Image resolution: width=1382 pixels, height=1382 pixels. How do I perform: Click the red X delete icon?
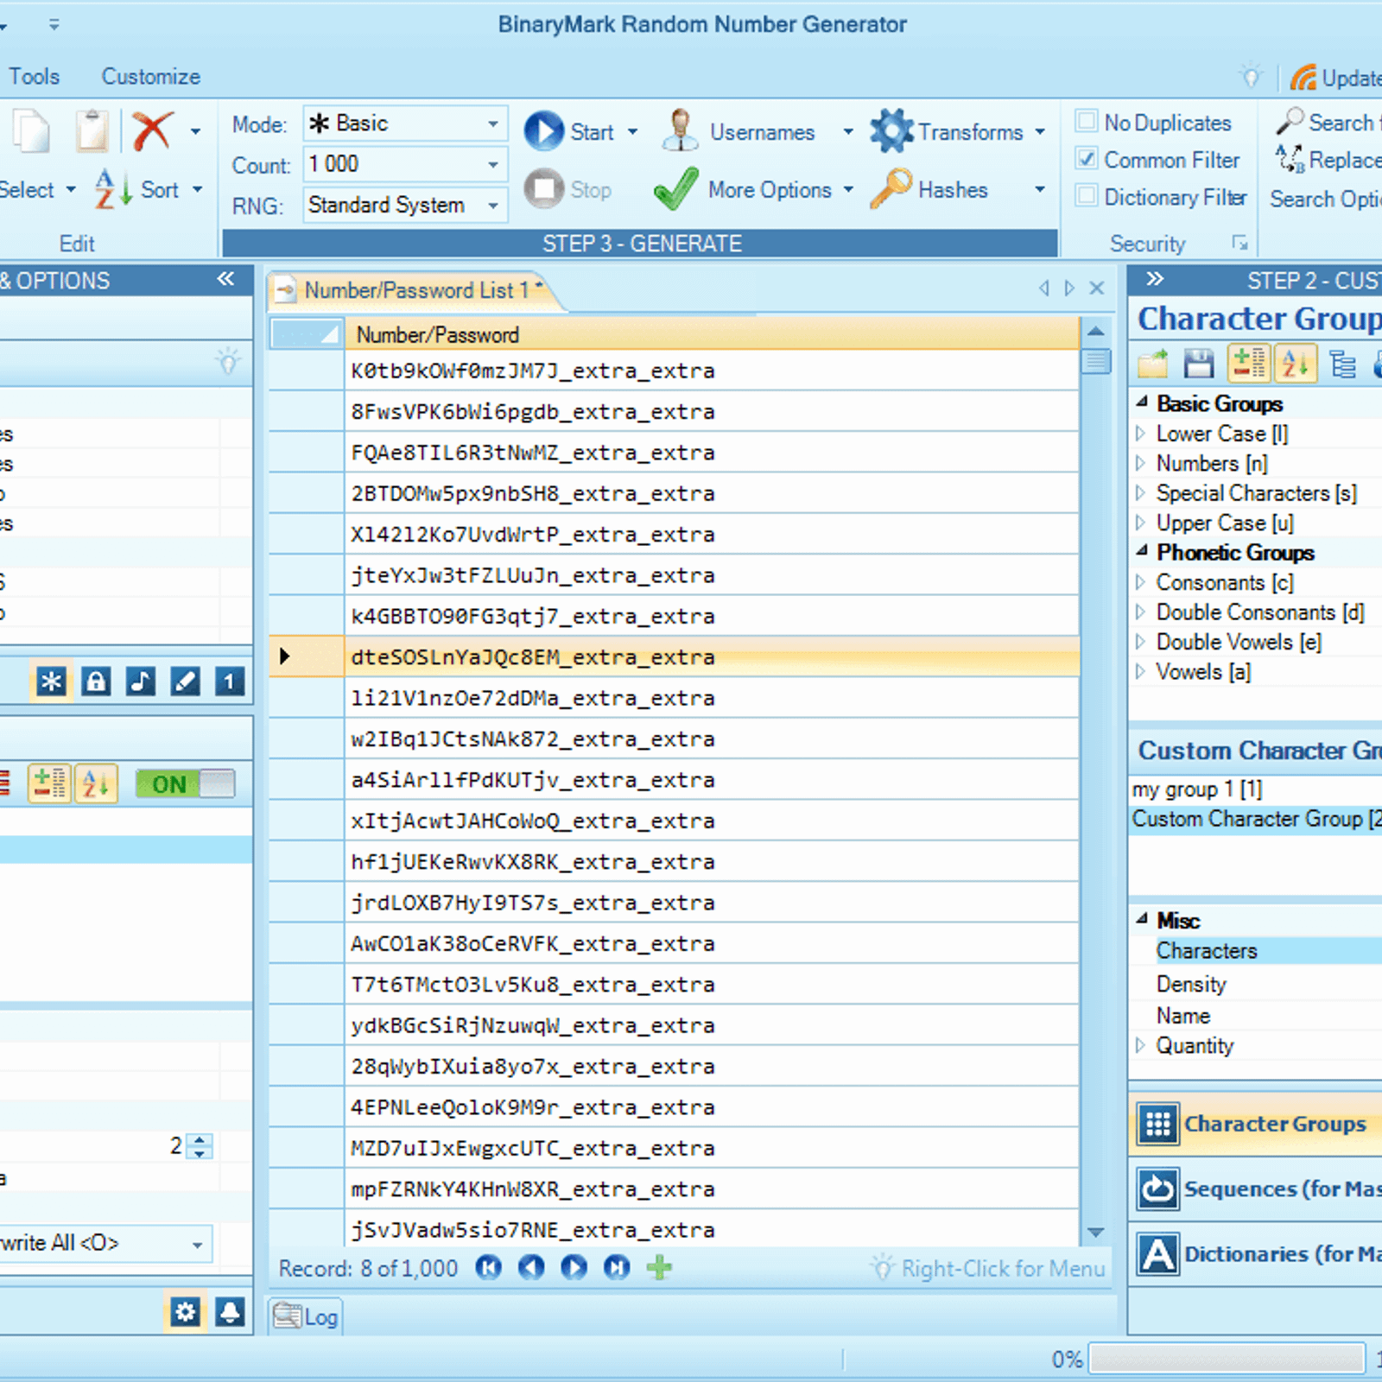coord(152,131)
